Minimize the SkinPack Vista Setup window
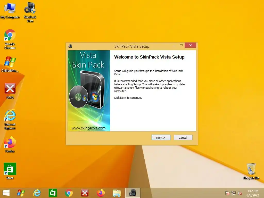The image size is (264, 198). click(x=174, y=46)
